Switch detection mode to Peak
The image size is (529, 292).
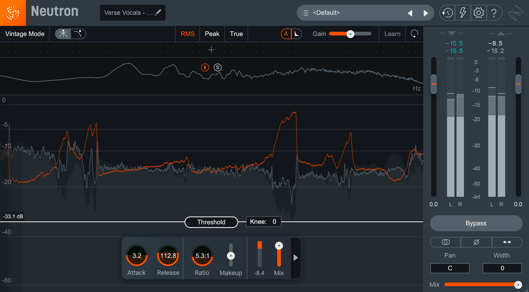pos(212,34)
